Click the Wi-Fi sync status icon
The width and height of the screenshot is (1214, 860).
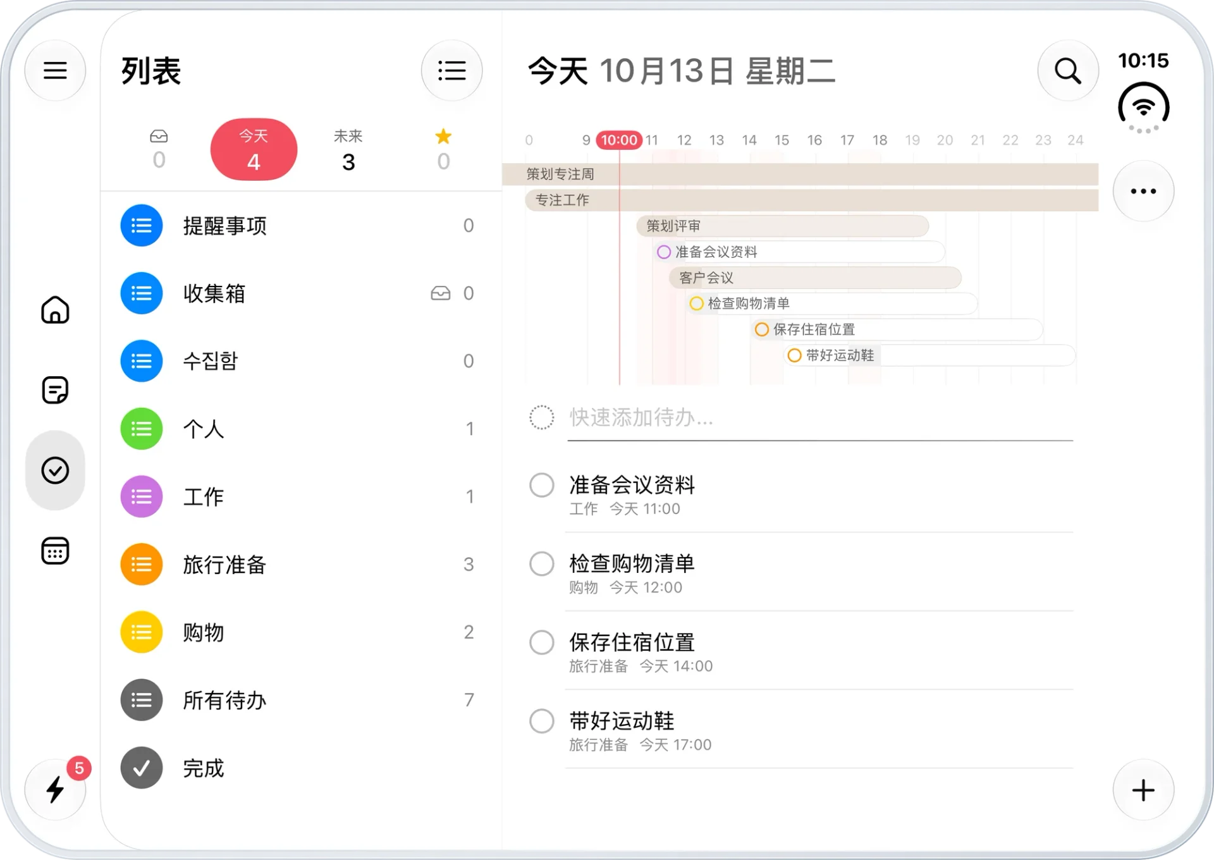tap(1143, 106)
